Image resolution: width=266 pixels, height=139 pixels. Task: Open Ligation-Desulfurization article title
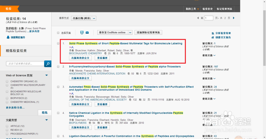pos(131,136)
